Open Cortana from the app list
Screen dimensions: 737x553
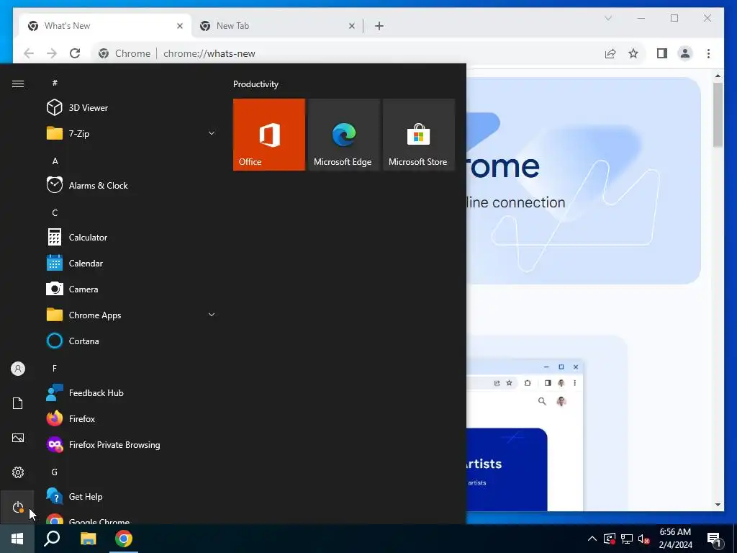click(x=132, y=341)
